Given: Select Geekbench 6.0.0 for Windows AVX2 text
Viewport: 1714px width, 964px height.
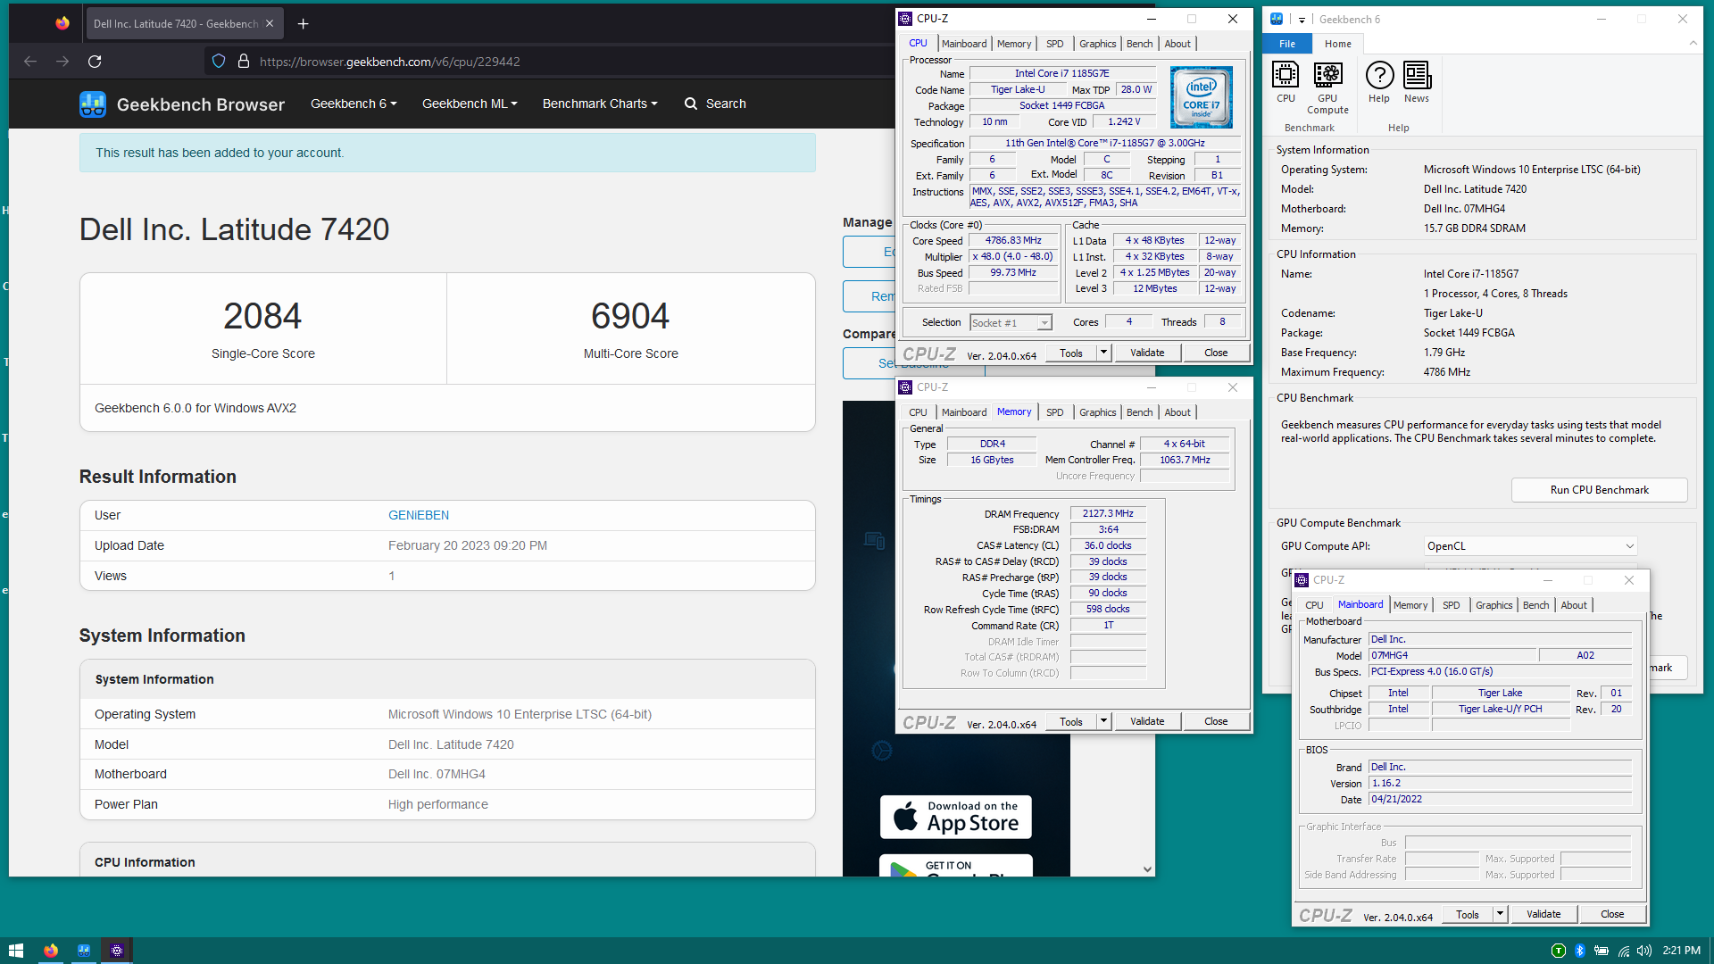Looking at the screenshot, I should (x=196, y=408).
